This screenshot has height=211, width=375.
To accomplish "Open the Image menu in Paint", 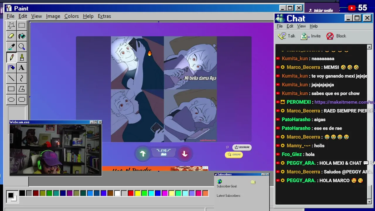I will [x=53, y=16].
